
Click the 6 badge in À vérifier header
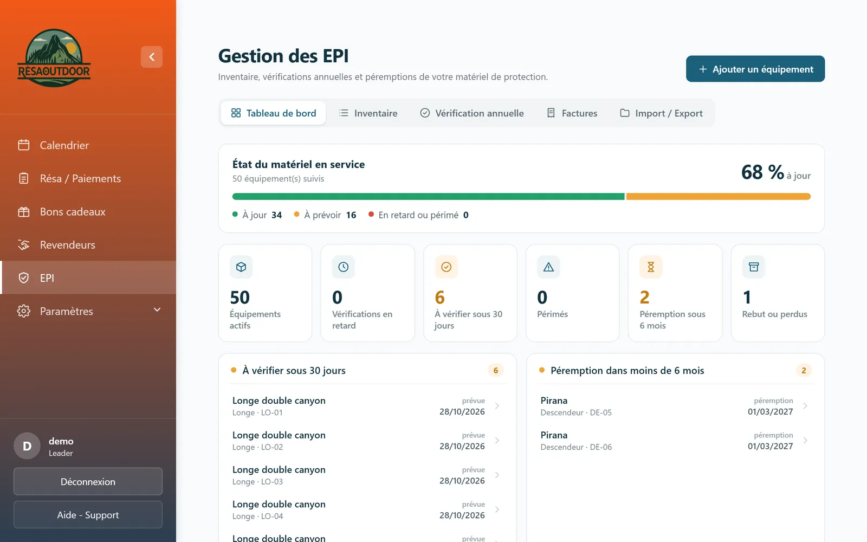(496, 370)
